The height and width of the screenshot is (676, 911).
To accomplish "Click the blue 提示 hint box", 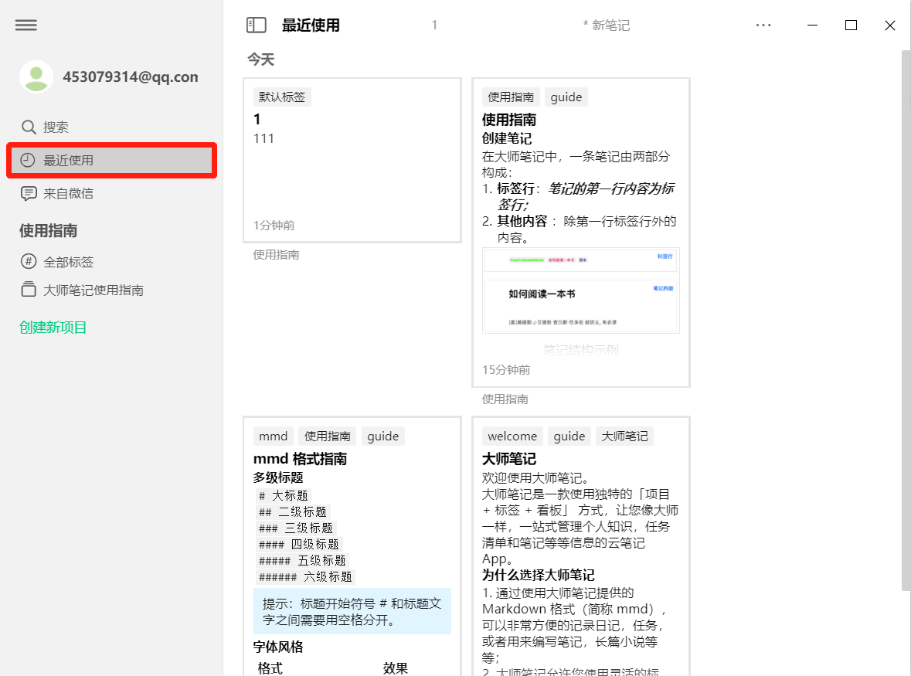I will 352,612.
